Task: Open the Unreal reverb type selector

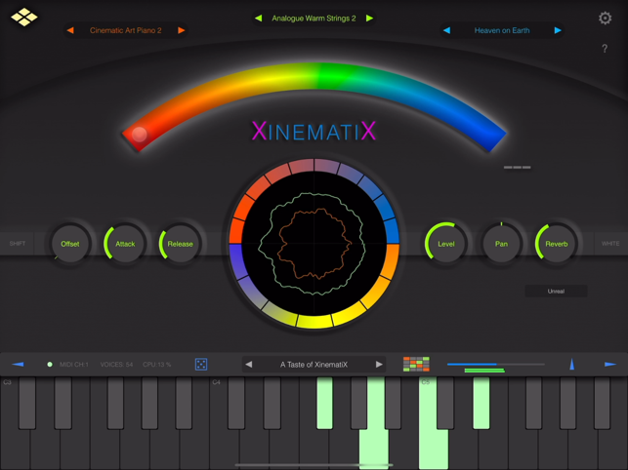Action: coord(556,292)
